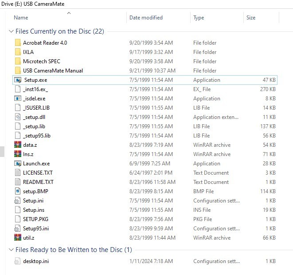Open the USB CameraMate Manual folder
This screenshot has width=293, height=275.
pyautogui.click(x=53, y=71)
